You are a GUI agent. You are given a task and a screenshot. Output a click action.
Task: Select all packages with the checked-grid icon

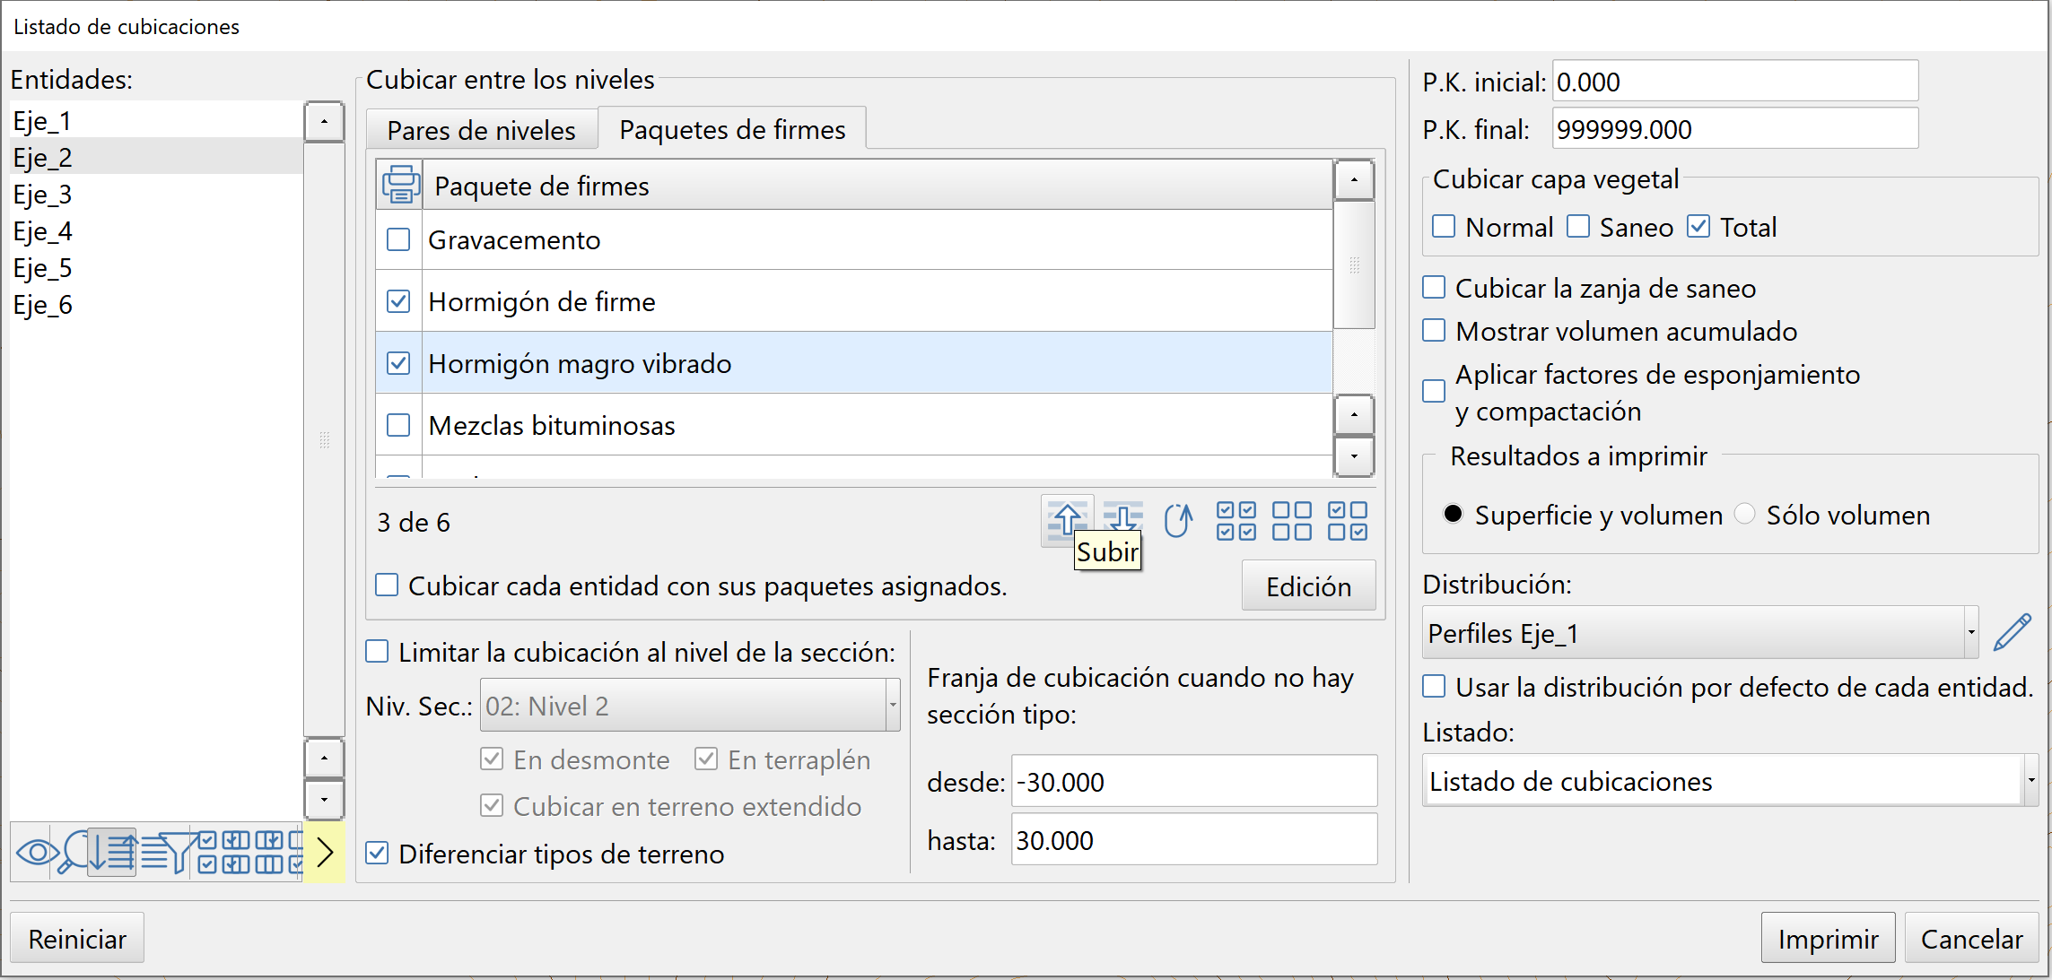pyautogui.click(x=1236, y=520)
